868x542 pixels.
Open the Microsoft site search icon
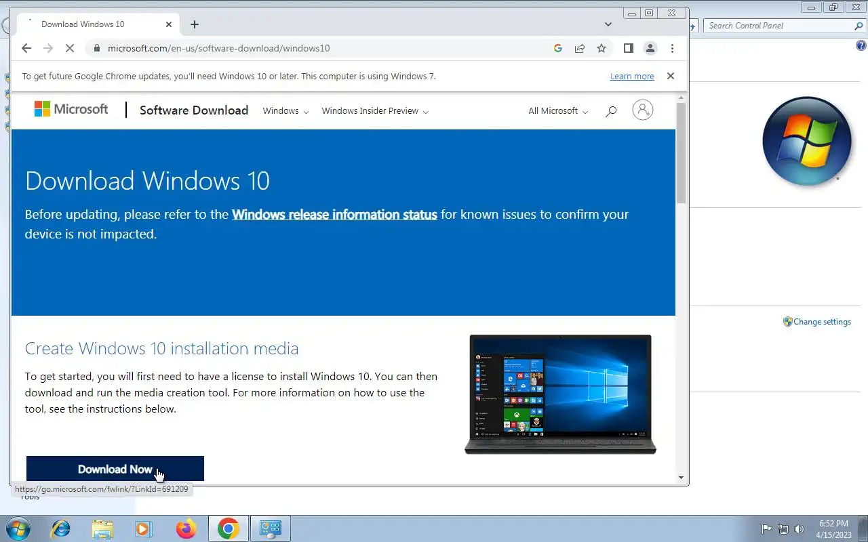[611, 111]
